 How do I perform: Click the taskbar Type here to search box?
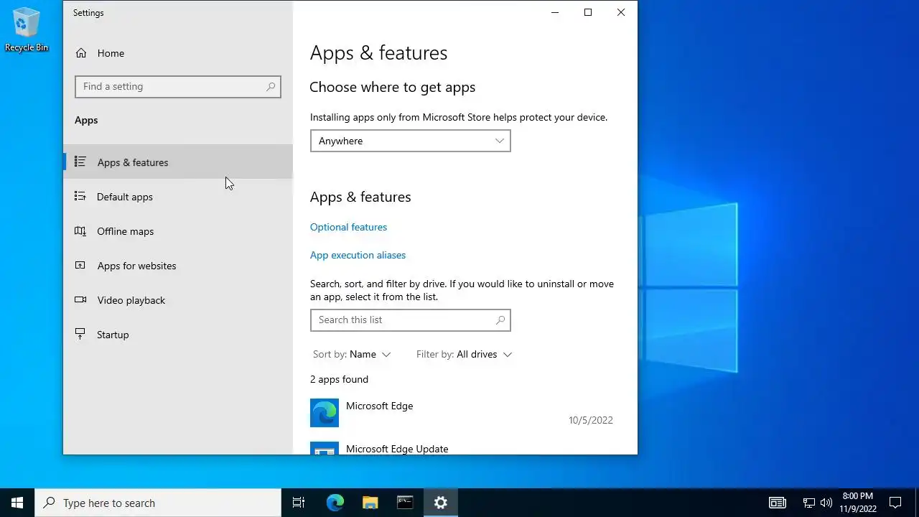158,503
